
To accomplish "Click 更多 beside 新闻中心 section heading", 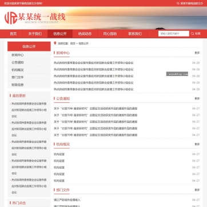I will [197, 53].
